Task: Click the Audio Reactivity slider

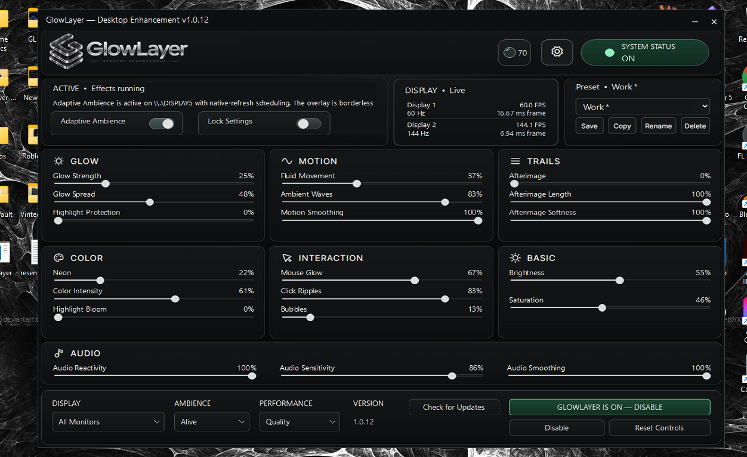Action: click(155, 375)
